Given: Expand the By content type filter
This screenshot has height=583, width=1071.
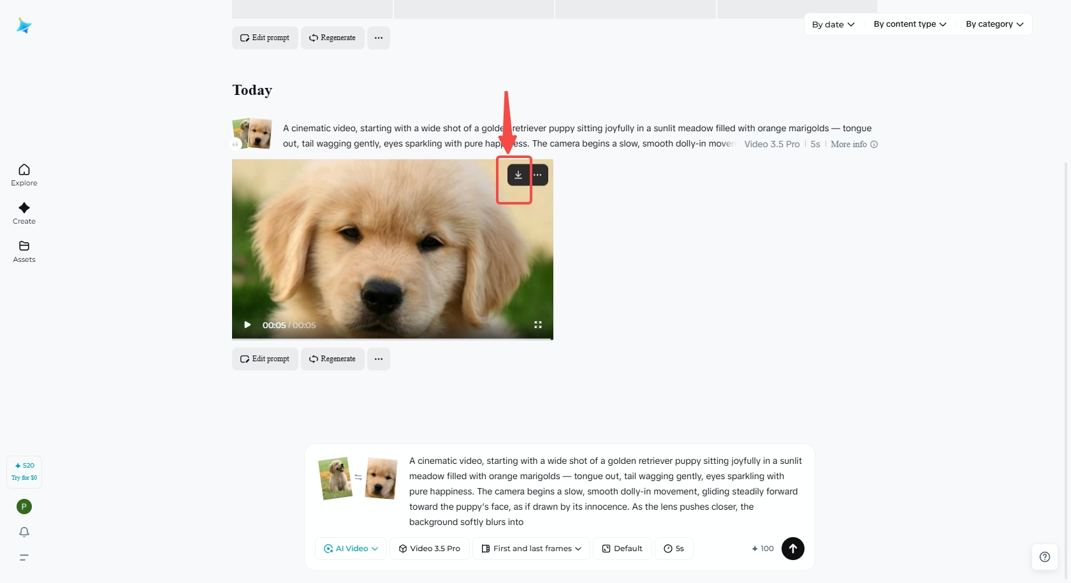Looking at the screenshot, I should (910, 24).
